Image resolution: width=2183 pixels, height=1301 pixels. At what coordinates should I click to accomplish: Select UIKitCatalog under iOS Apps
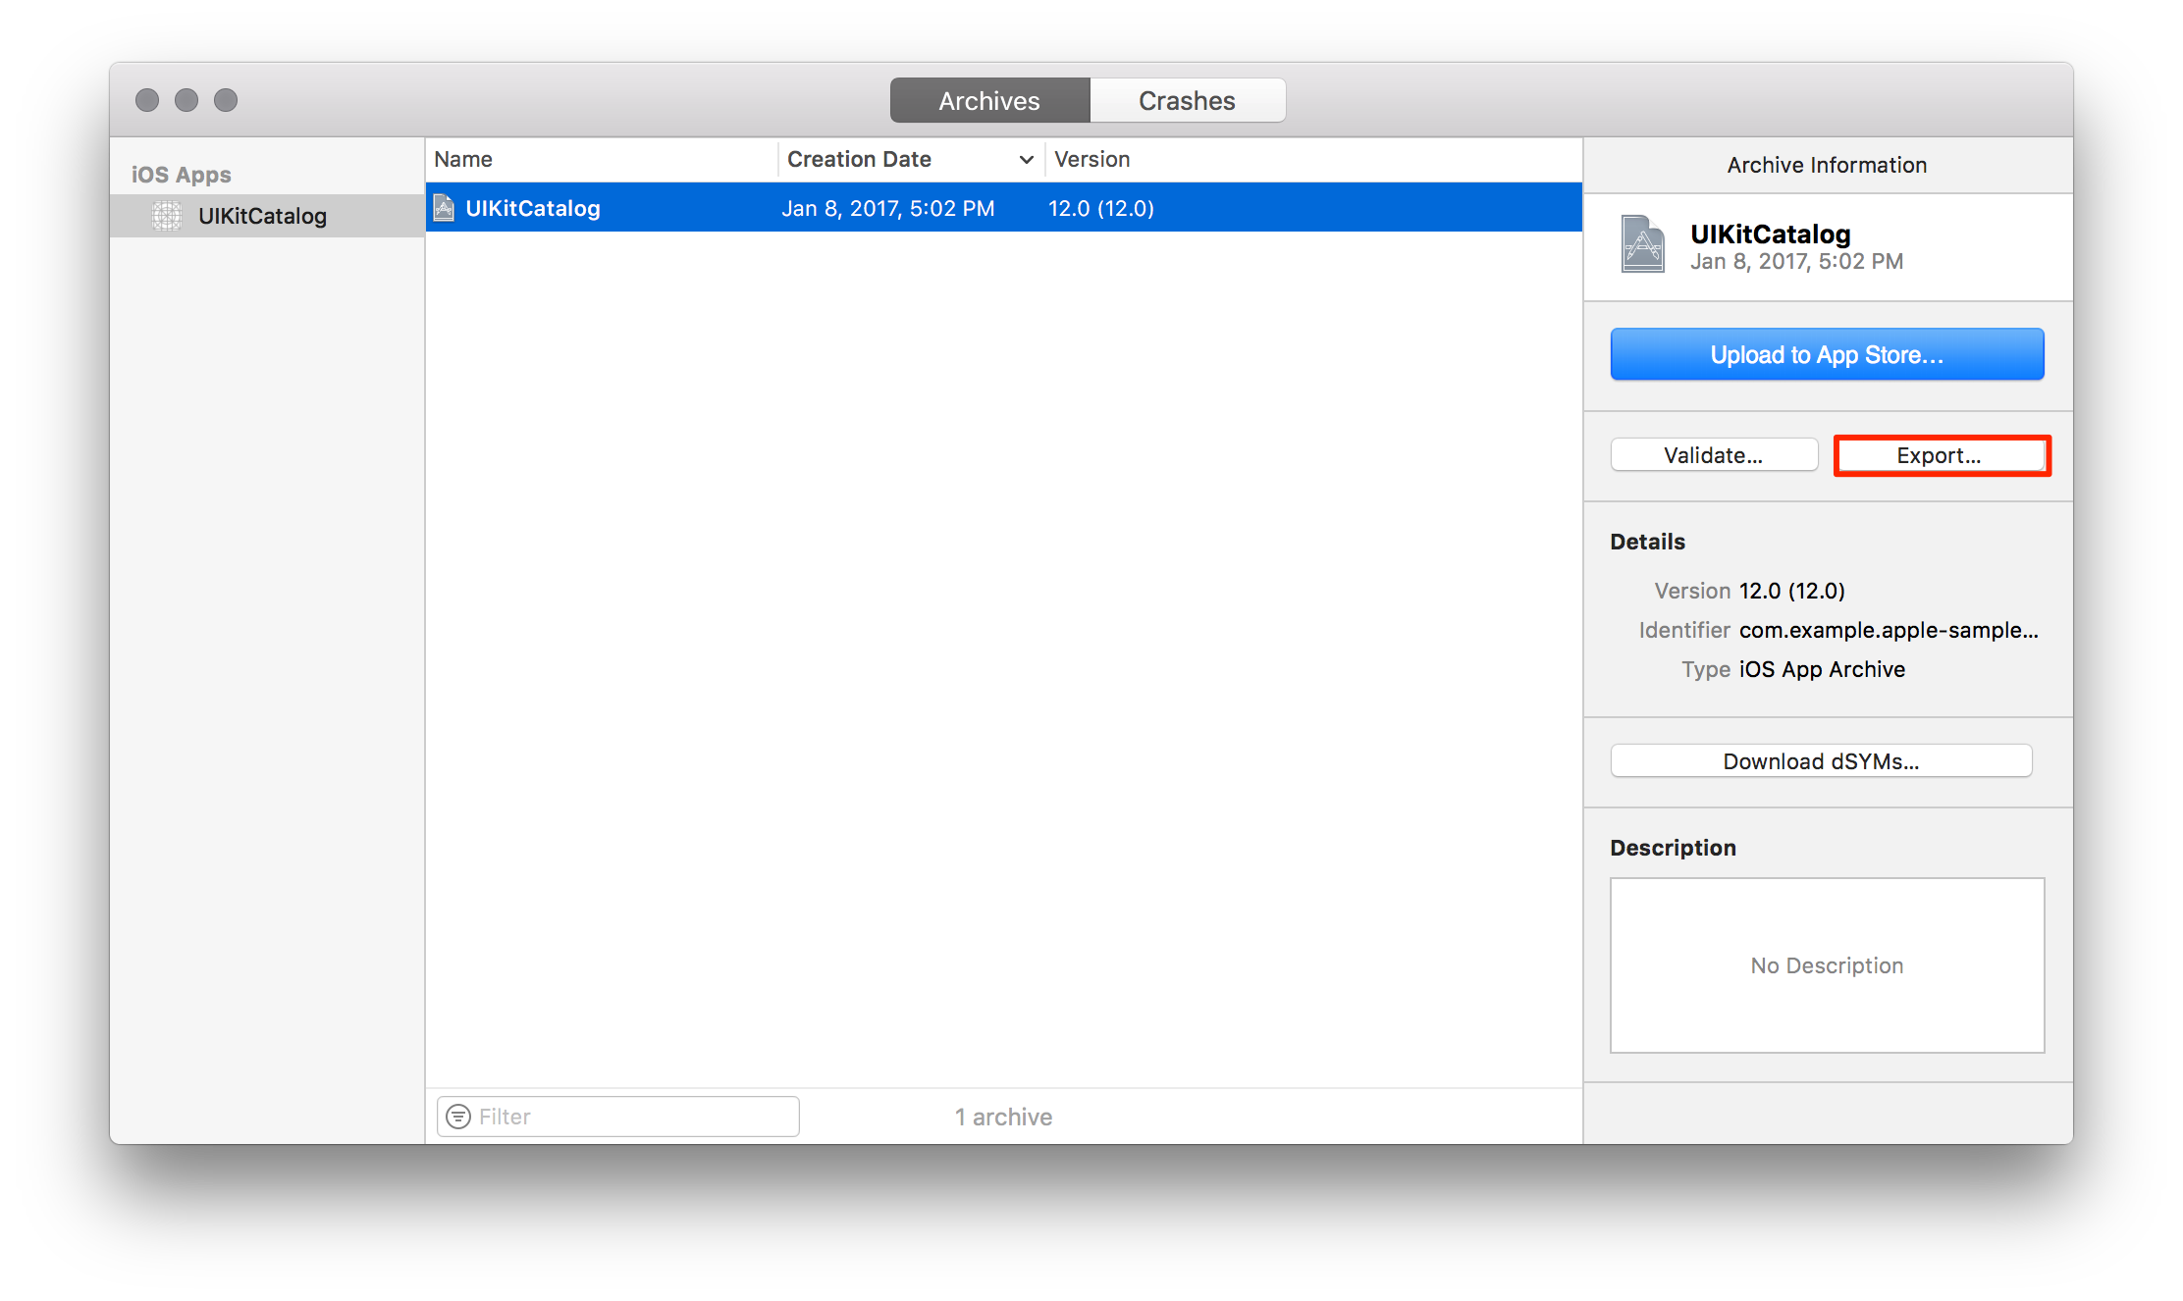pyautogui.click(x=262, y=216)
